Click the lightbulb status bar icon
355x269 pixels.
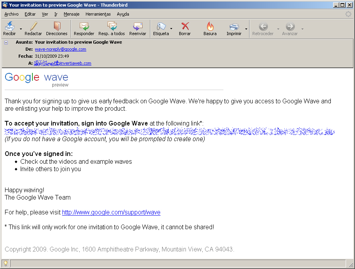click(x=5, y=263)
